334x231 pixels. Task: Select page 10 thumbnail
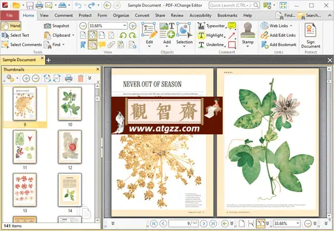click(70, 104)
